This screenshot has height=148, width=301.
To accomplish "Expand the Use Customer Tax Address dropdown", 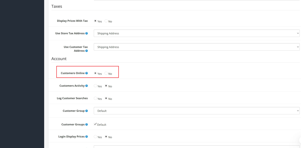I will tap(197, 47).
